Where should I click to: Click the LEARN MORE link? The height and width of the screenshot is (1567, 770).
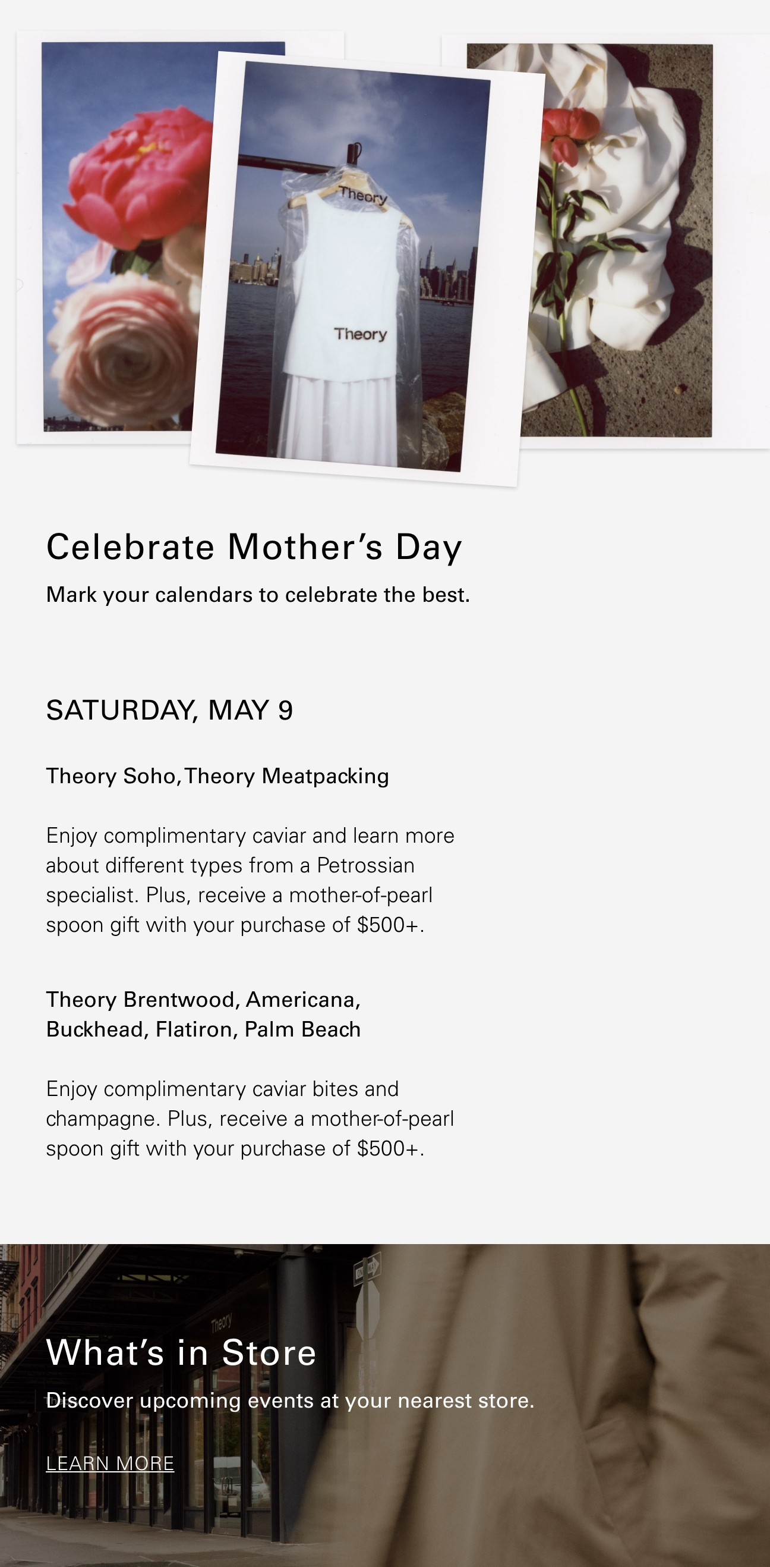[110, 1463]
